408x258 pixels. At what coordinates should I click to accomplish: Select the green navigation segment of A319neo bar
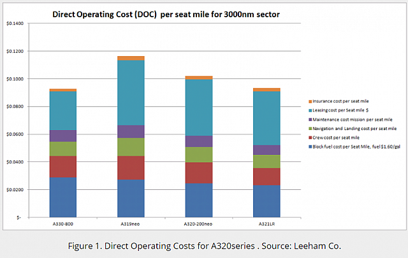click(131, 147)
